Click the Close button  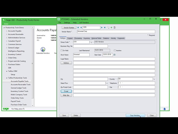coord(152,115)
